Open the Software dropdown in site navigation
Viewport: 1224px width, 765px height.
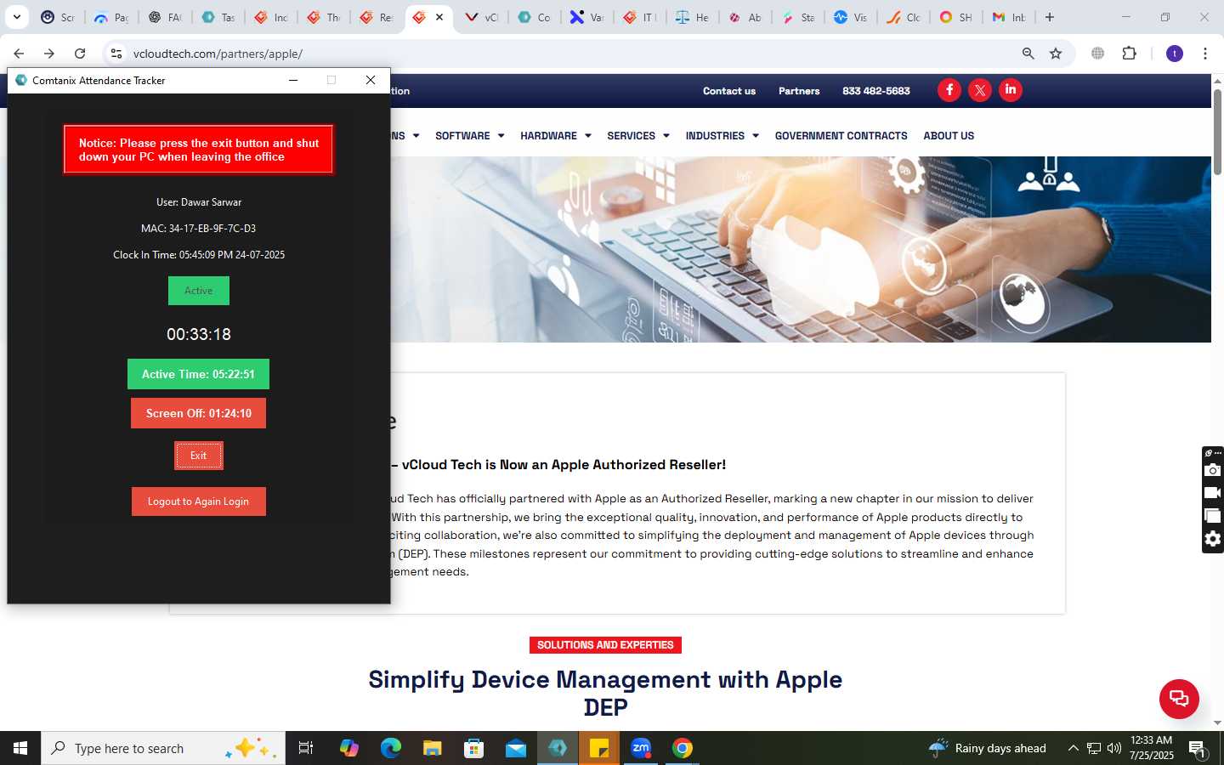coord(469,136)
